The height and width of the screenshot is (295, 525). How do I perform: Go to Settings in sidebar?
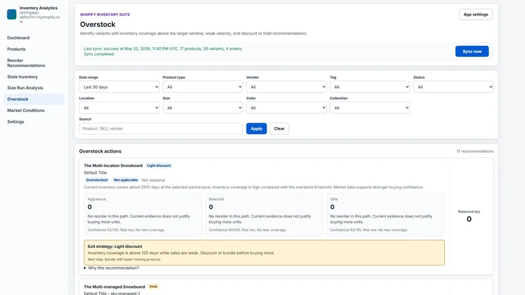(x=16, y=122)
